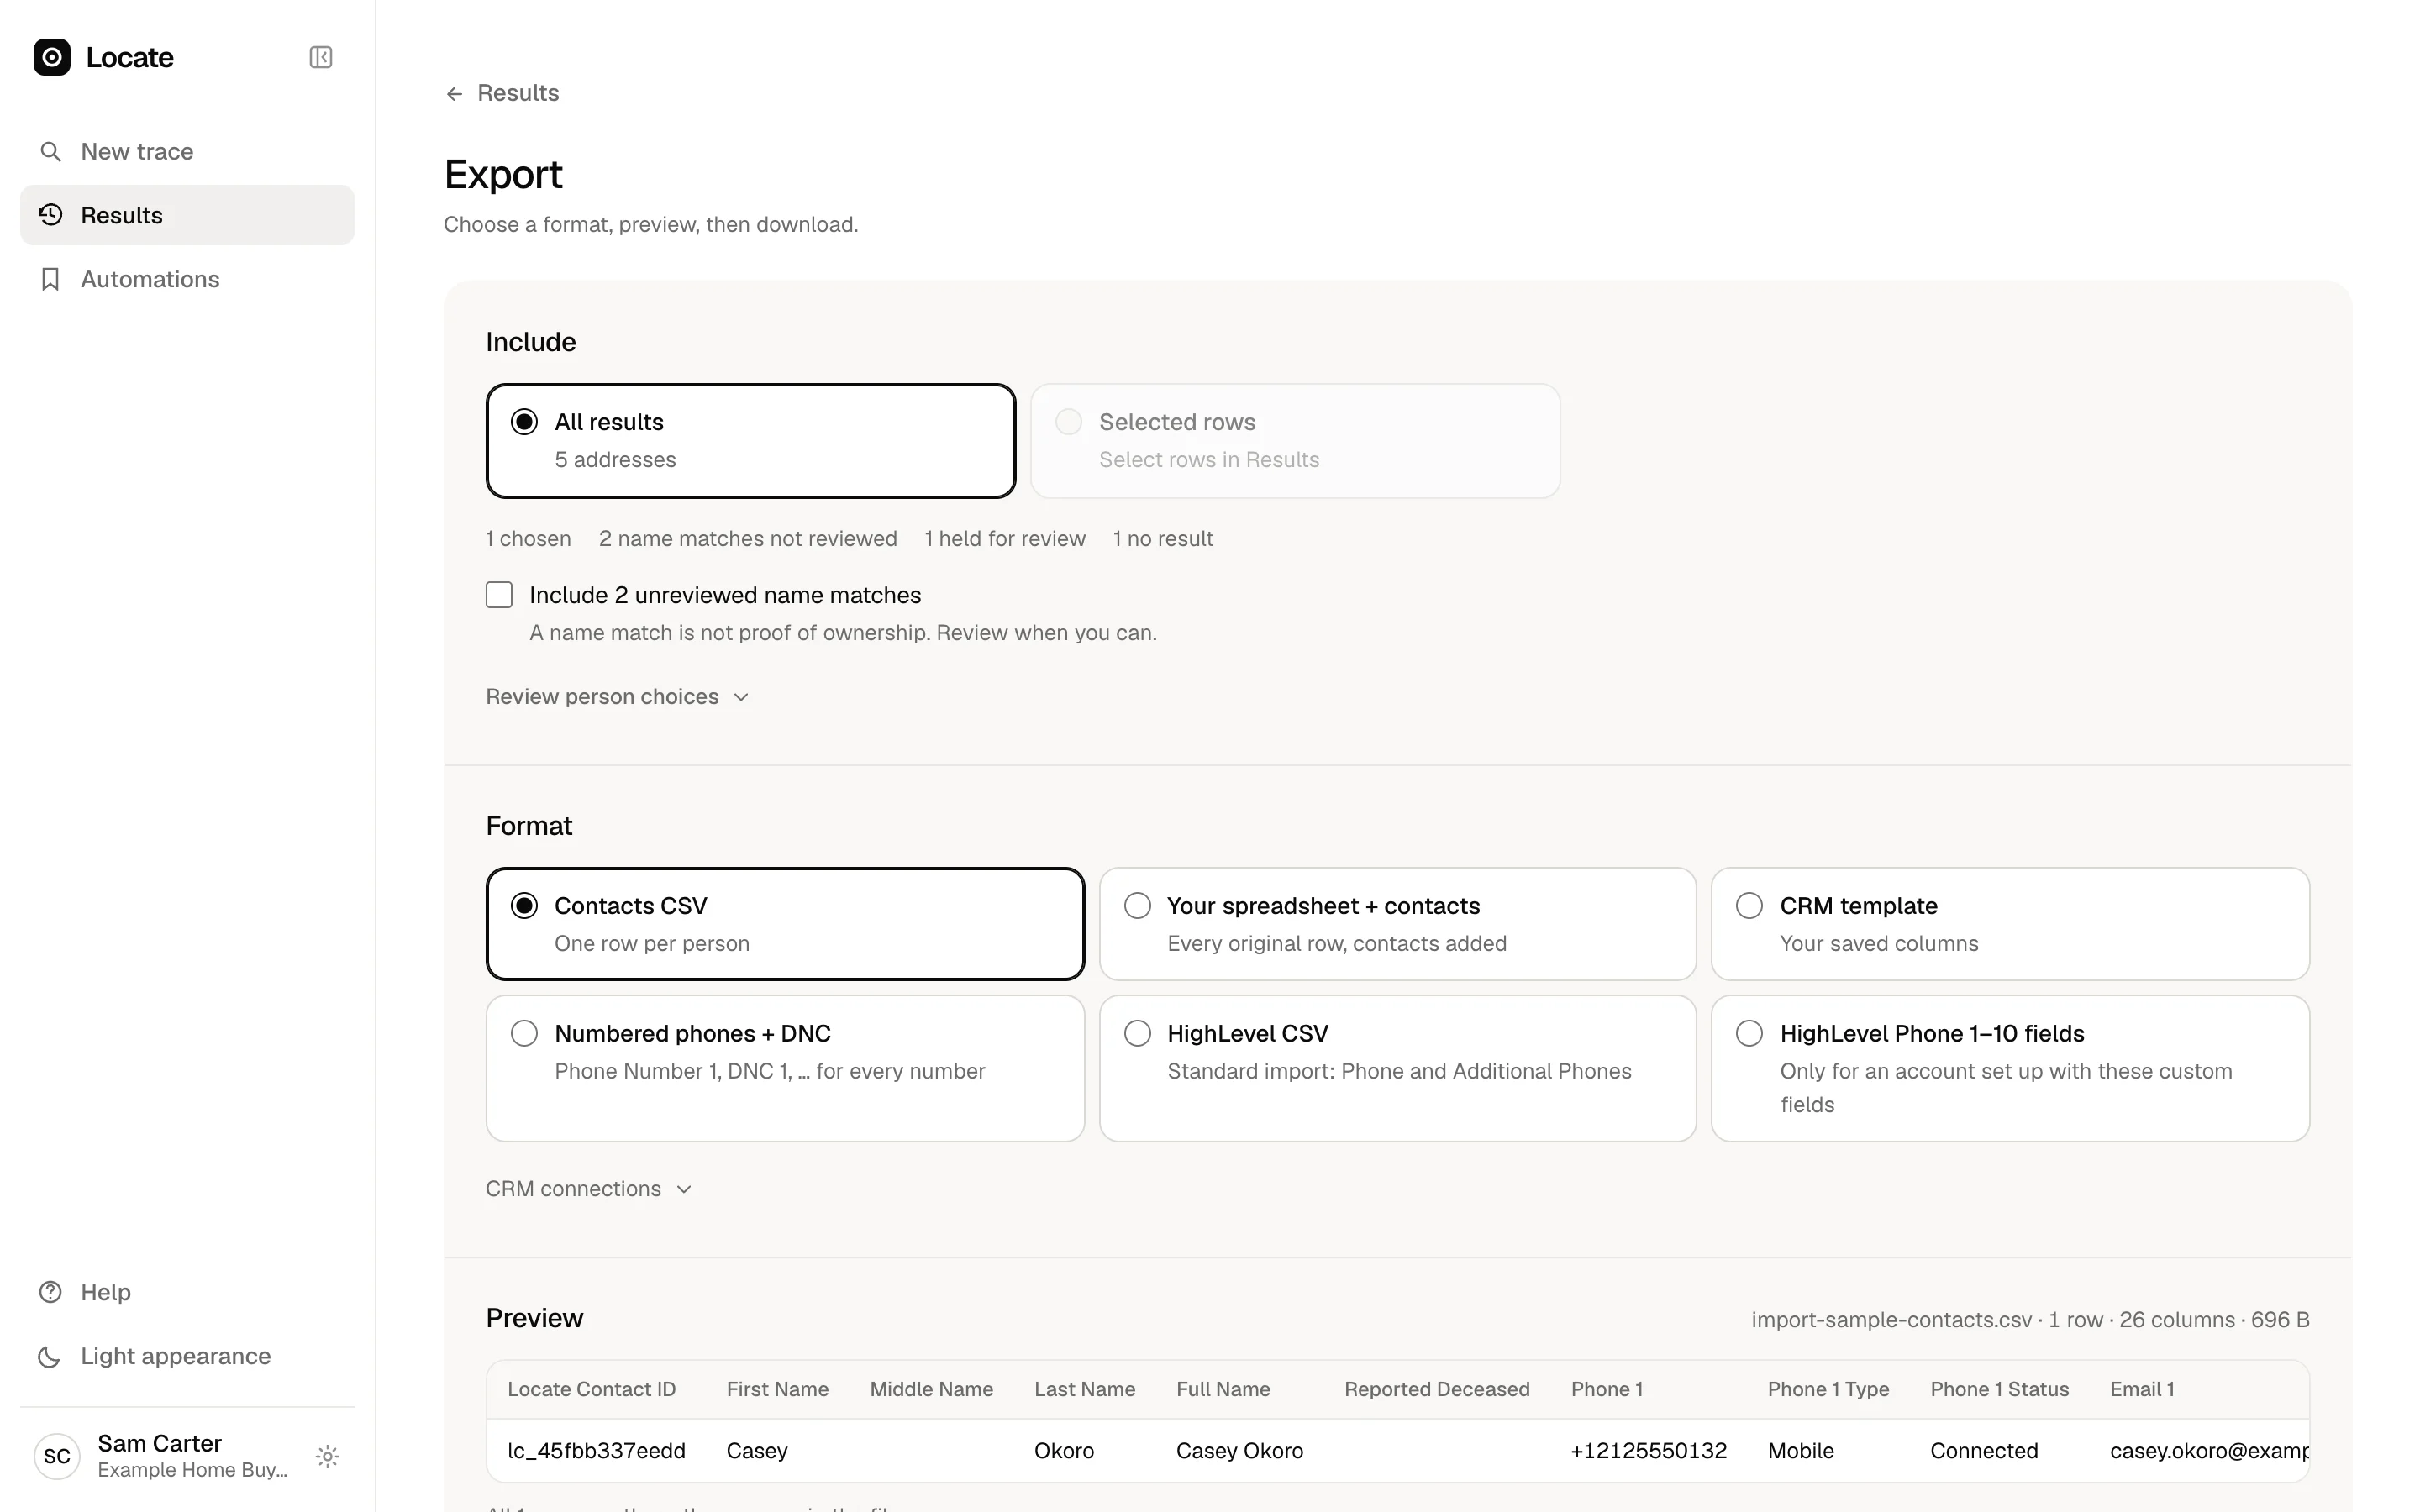Choose HighLevel Phone 1–10 fields format
The image size is (2420, 1512).
(2010, 1068)
